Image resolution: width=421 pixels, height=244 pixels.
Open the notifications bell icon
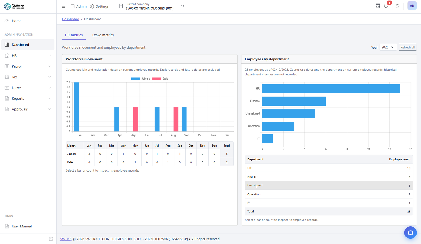click(386, 6)
